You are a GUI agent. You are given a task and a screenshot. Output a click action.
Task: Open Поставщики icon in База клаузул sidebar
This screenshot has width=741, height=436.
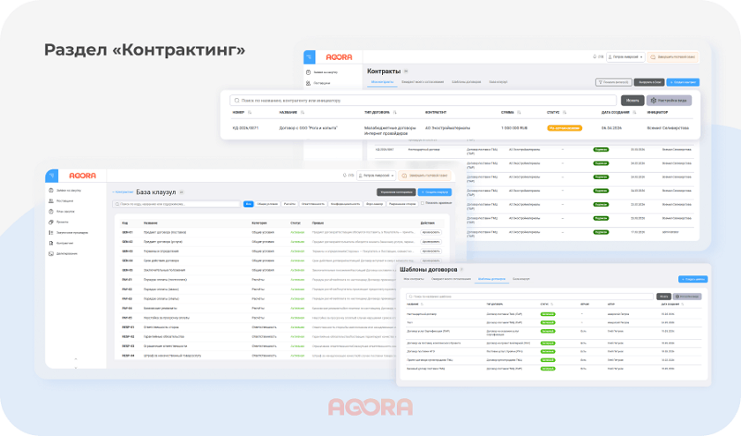click(51, 201)
